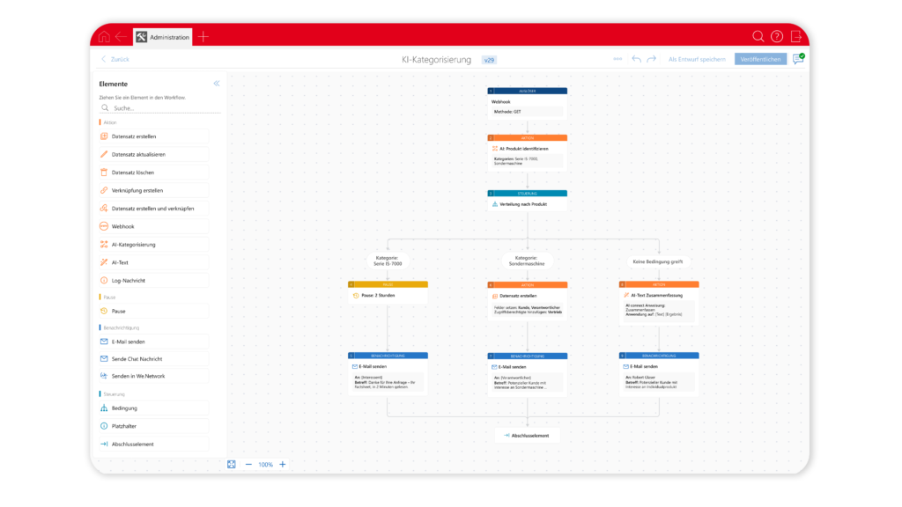This screenshot has width=902, height=507.
Task: Switch to the Administration tab
Action: [x=162, y=37]
